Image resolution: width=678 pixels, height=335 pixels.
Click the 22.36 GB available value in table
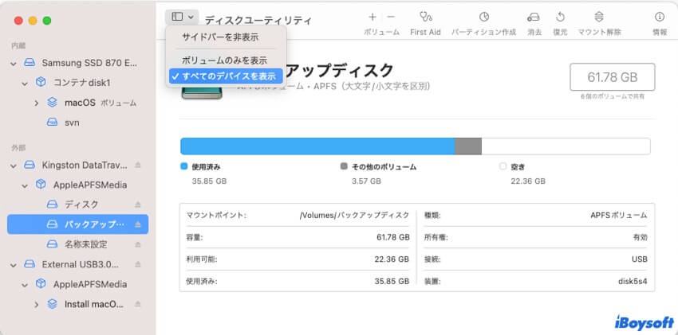(x=392, y=259)
